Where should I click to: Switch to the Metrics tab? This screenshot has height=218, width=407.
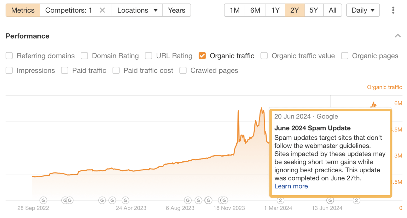23,10
